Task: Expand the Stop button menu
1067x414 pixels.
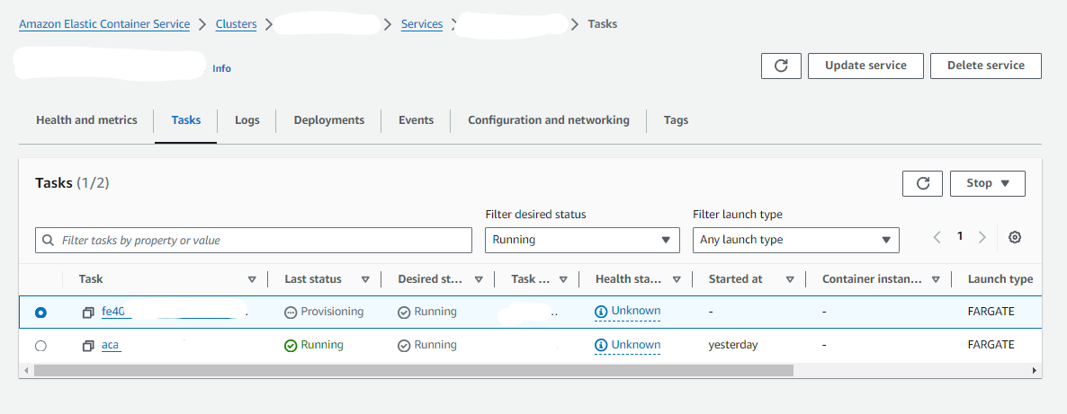Action: tap(988, 183)
